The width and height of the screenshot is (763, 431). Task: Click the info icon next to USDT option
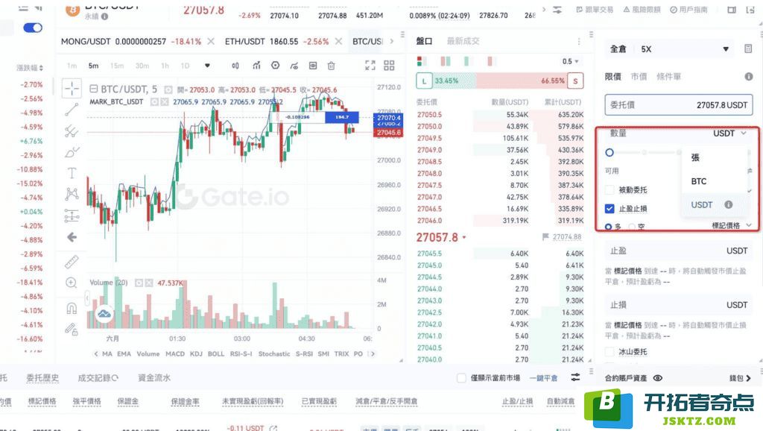coord(729,204)
